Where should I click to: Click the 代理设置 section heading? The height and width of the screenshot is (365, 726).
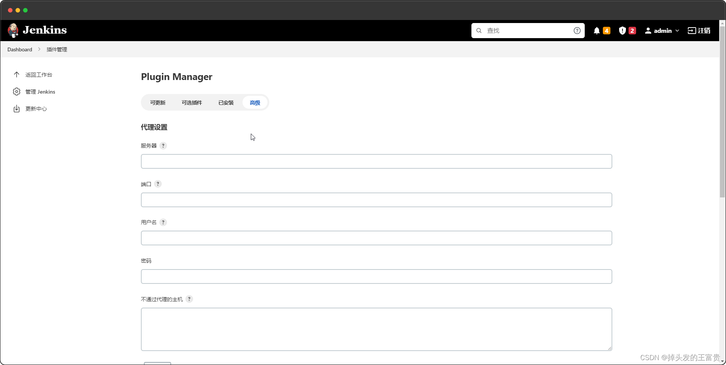tap(154, 127)
